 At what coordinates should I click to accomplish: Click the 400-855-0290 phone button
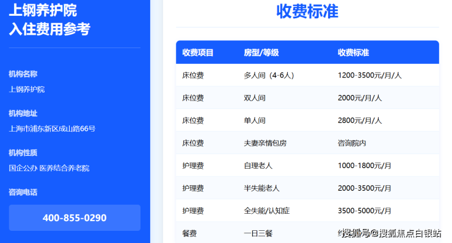(75, 217)
